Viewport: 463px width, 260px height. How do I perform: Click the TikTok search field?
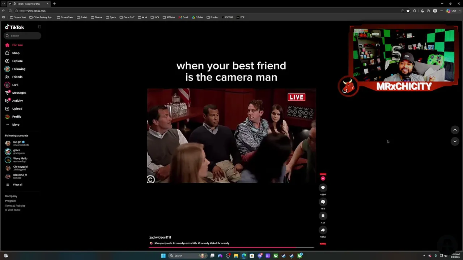point(23,36)
